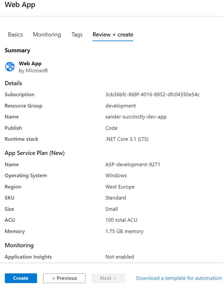The width and height of the screenshot is (223, 285).
Task: Click the Create button
Action: pyautogui.click(x=21, y=278)
